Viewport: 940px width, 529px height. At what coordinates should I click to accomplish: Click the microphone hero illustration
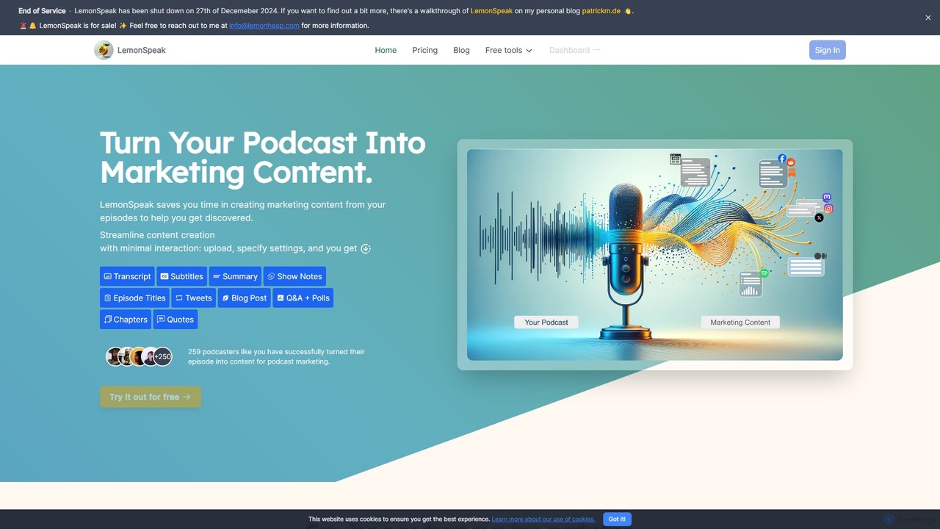point(655,255)
